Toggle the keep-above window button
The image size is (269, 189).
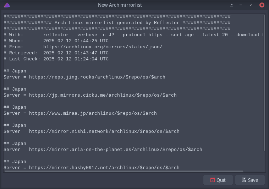coord(232,5)
